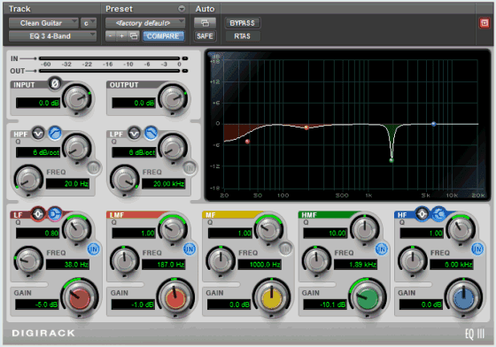Toggle the automation SAFE button
496x347 pixels.
coord(205,36)
